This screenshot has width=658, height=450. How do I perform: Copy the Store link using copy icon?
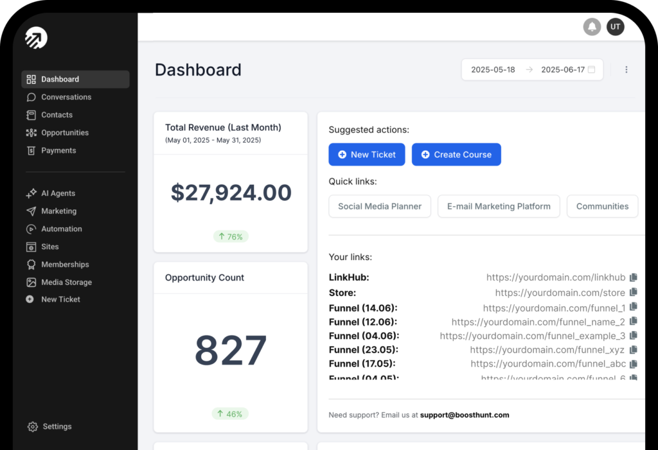pos(634,293)
